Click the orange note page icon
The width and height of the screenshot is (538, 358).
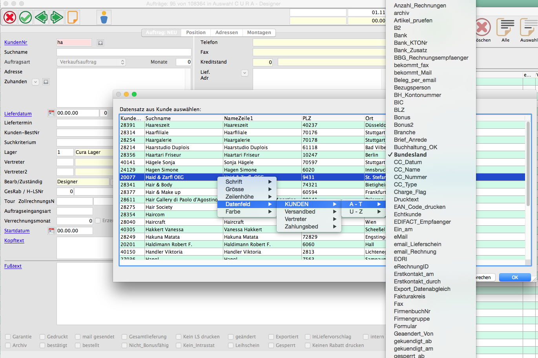73,17
